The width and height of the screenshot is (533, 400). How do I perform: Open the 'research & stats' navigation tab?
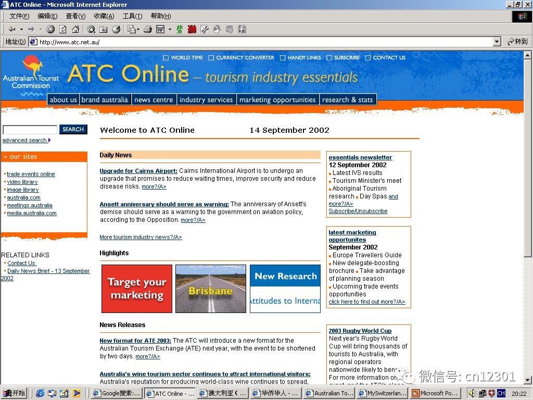(x=347, y=99)
